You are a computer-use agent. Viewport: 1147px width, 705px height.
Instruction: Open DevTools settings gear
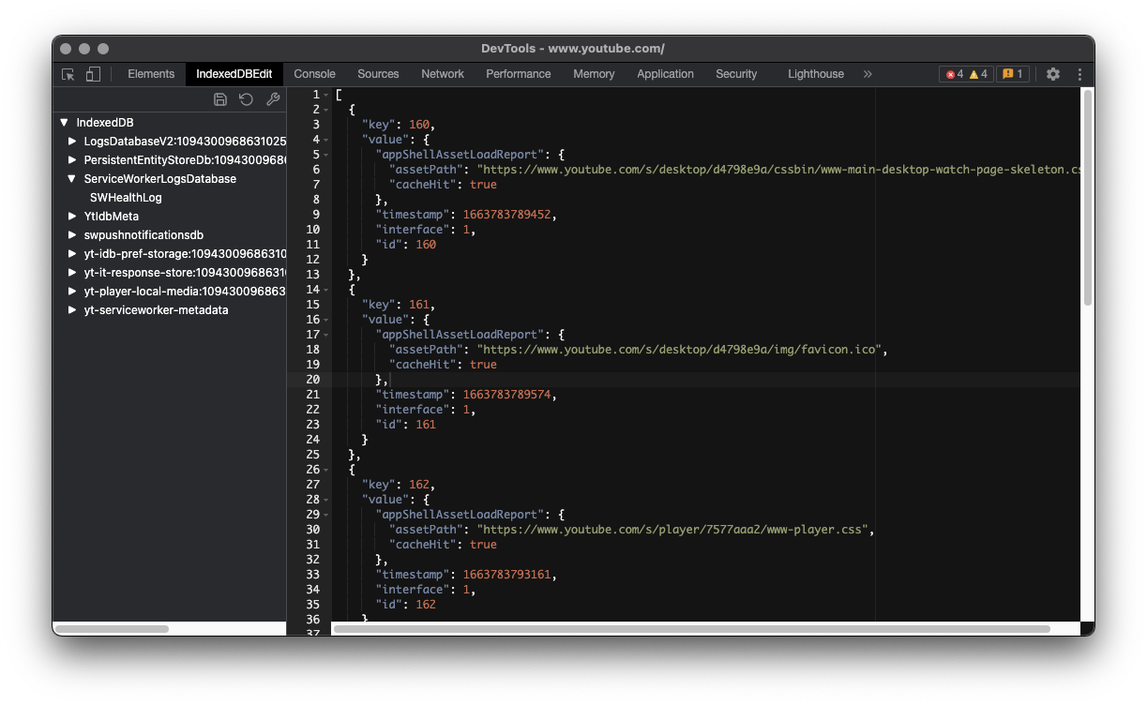[1053, 74]
